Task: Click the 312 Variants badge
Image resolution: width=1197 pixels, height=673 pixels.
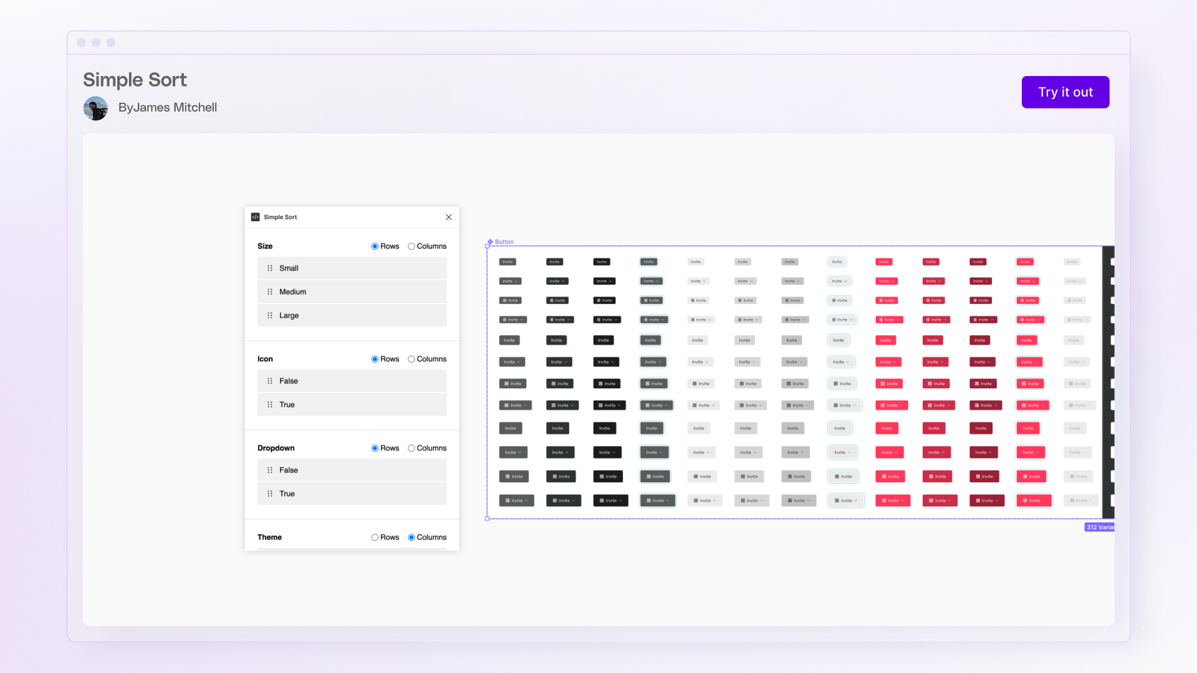Action: click(1099, 527)
